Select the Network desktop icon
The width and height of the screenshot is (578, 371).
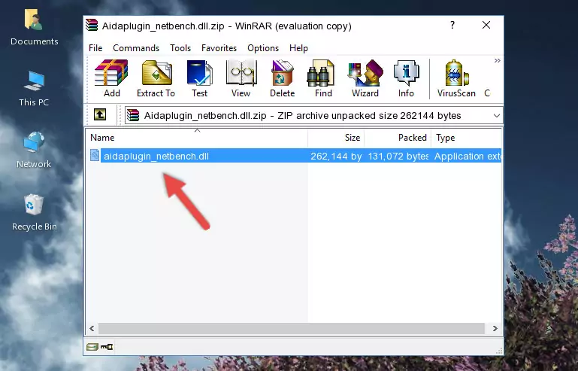(34, 150)
